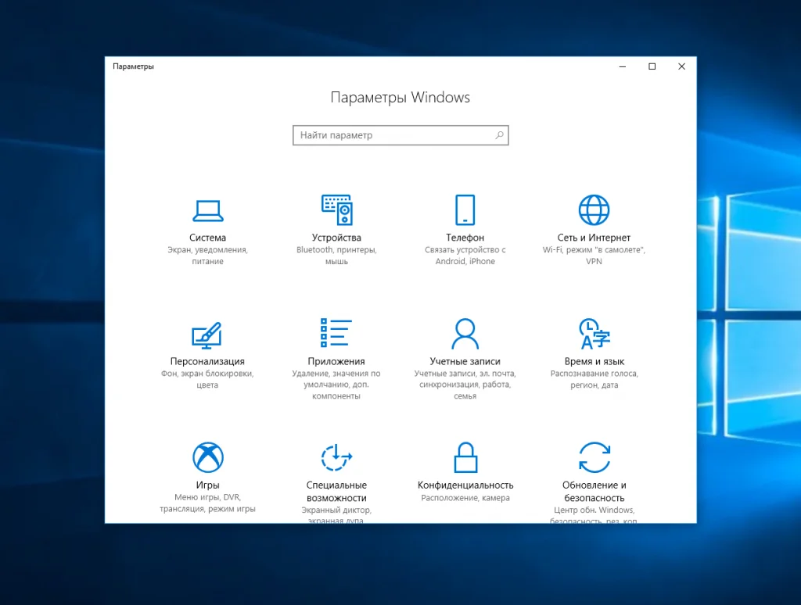Screen dimensions: 801x605
Task: Click the Приложения label
Action: click(336, 361)
